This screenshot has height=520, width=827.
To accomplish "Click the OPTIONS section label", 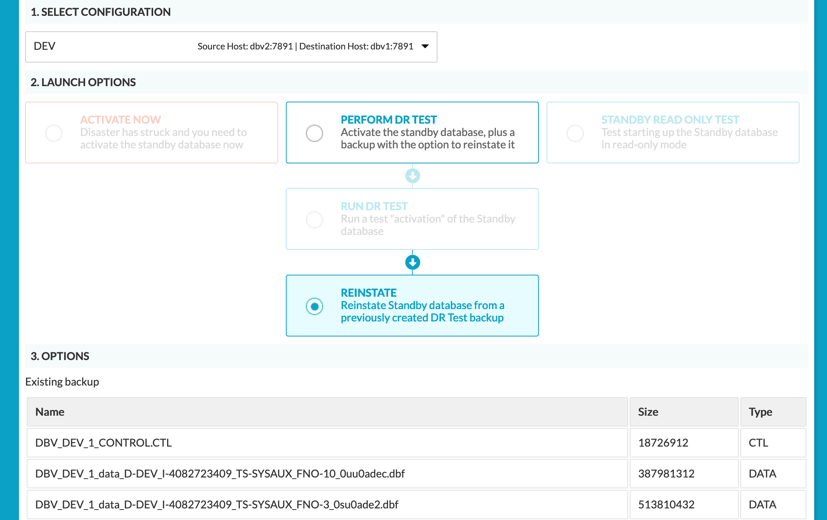I will coord(60,357).
